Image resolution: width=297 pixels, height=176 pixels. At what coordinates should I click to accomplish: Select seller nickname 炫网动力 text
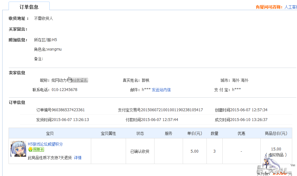tap(59, 80)
